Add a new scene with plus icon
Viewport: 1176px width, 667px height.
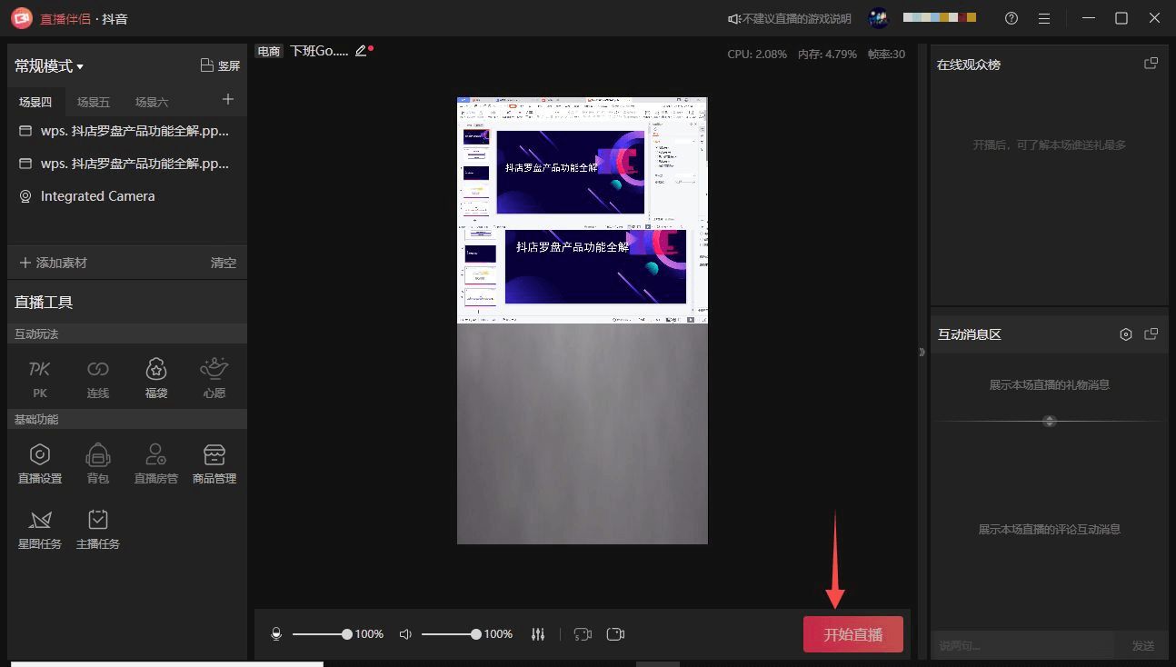(x=228, y=100)
